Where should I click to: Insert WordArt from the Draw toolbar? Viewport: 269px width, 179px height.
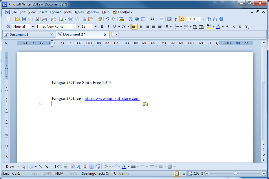click(x=78, y=167)
